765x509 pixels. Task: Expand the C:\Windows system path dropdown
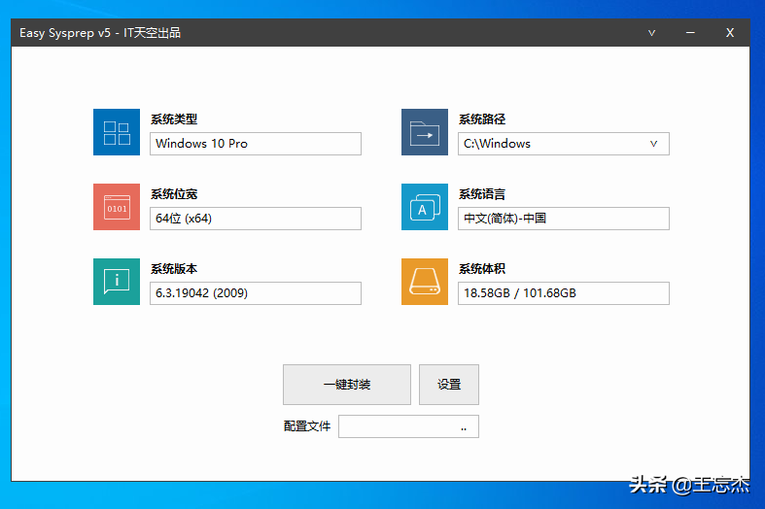(x=653, y=144)
